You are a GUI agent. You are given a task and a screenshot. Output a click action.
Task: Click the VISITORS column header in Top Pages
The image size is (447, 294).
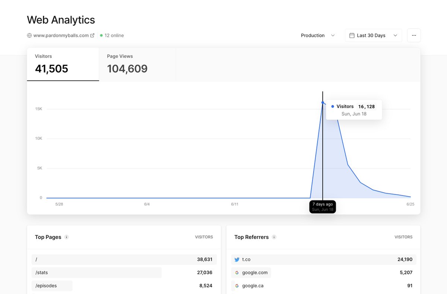coord(204,237)
